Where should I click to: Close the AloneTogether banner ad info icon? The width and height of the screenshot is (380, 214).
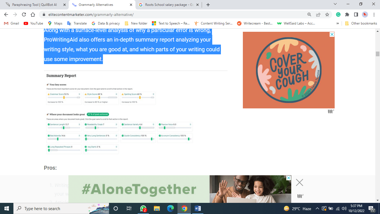(x=289, y=178)
